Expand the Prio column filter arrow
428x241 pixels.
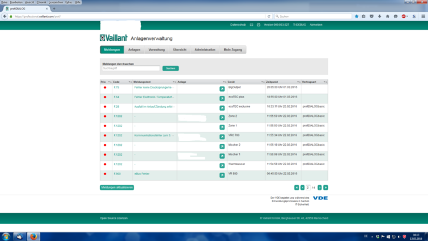pos(109,82)
